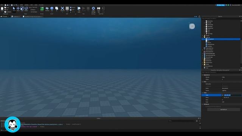Viewport: 242px width, 136px height.
Task: Expand the ReplicatedStorage node arrow
Action: click(203, 54)
